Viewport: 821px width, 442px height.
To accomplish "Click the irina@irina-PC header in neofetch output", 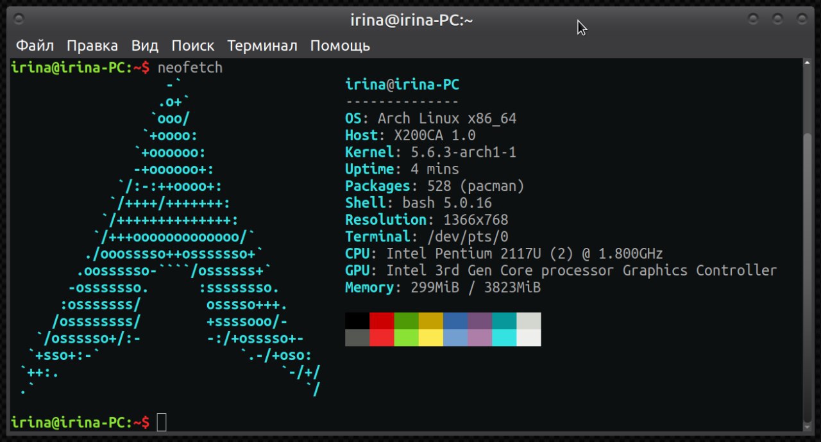I will click(x=402, y=85).
